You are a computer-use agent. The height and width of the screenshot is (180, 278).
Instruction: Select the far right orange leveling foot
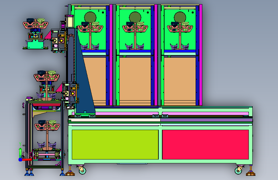click(x=251, y=171)
